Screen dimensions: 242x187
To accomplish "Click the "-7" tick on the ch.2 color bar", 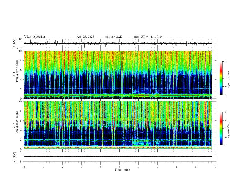I will tap(226, 145).
